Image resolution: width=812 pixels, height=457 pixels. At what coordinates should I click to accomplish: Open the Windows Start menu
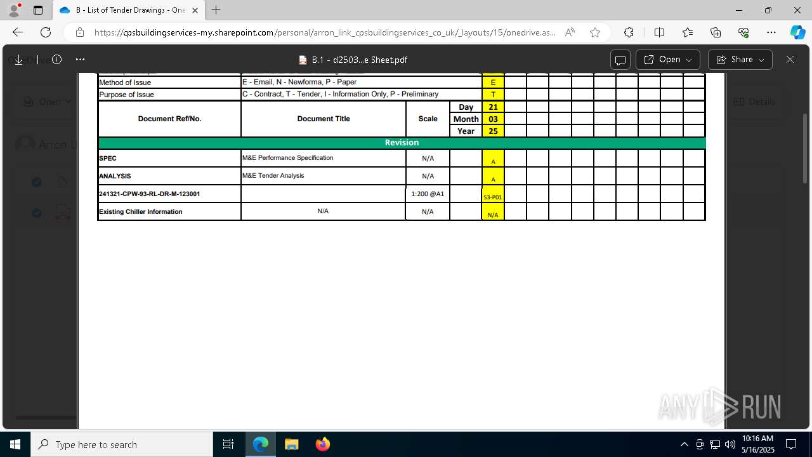point(15,444)
